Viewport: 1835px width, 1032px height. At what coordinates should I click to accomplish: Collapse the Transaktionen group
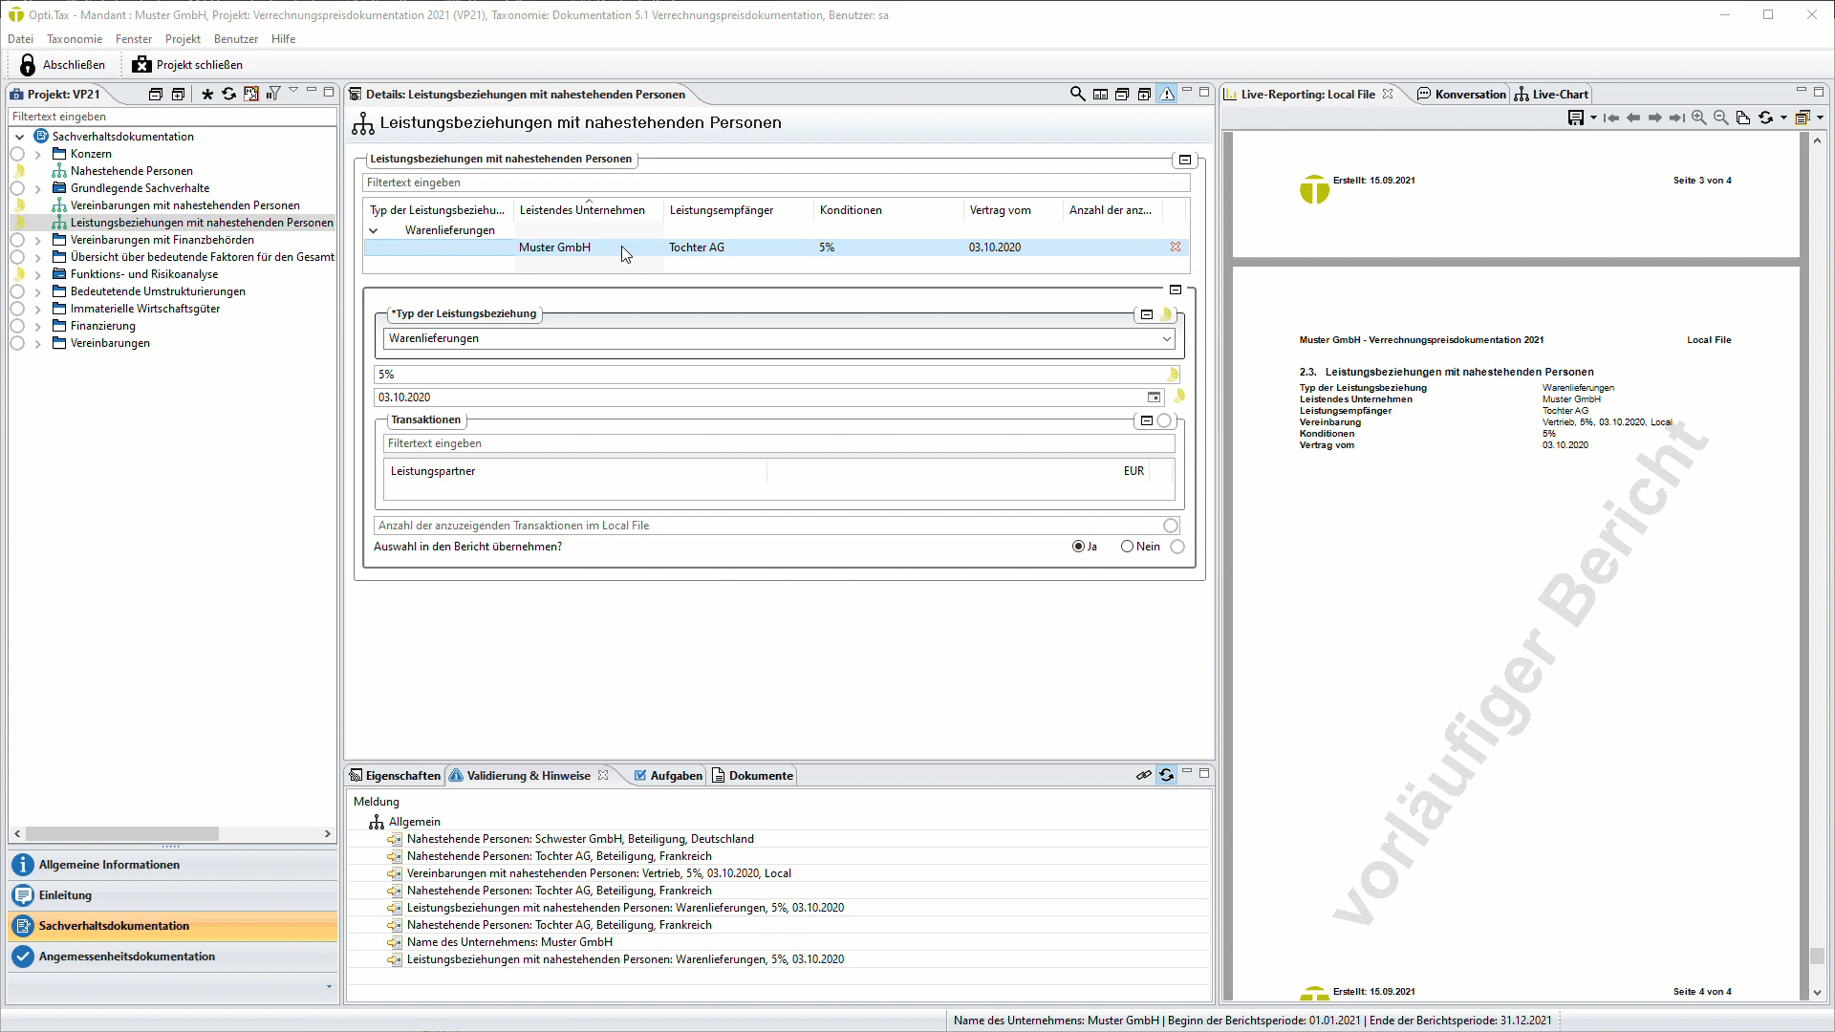(1147, 420)
